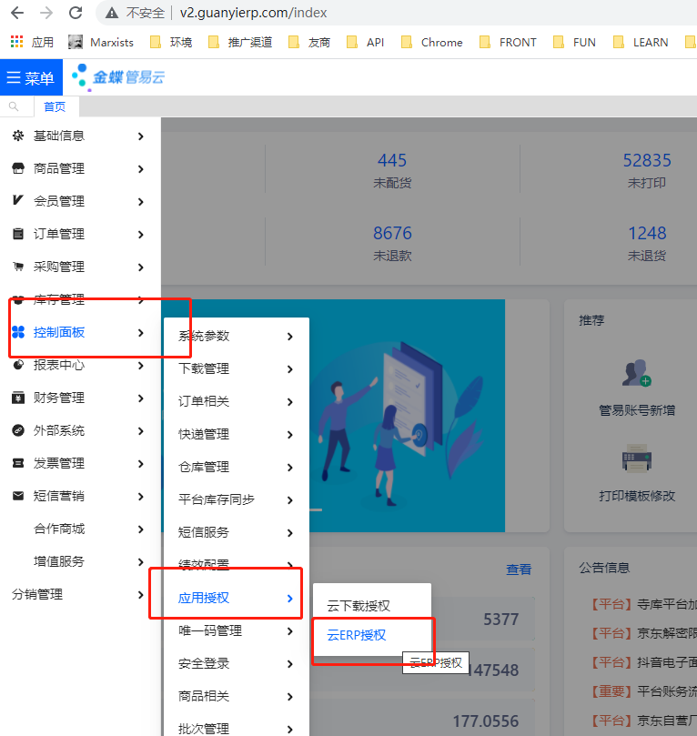The width and height of the screenshot is (697, 736).
Task: Click the address bar URL field
Action: 254,13
